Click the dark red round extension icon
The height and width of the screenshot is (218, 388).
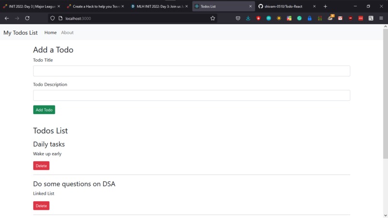(350, 18)
